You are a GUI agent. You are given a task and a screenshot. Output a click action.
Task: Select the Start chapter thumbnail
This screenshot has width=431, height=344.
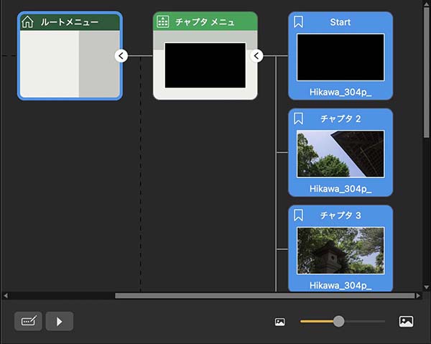coord(340,57)
